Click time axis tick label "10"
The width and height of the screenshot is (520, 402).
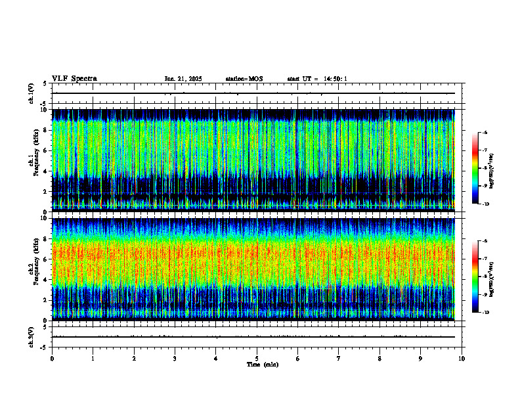tap(462, 359)
